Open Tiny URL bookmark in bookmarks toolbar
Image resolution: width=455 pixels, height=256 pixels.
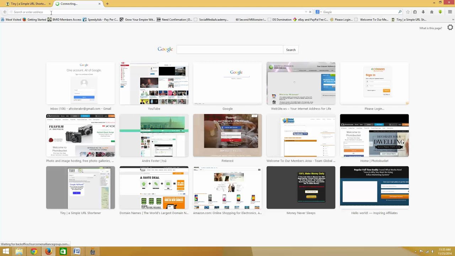click(409, 20)
